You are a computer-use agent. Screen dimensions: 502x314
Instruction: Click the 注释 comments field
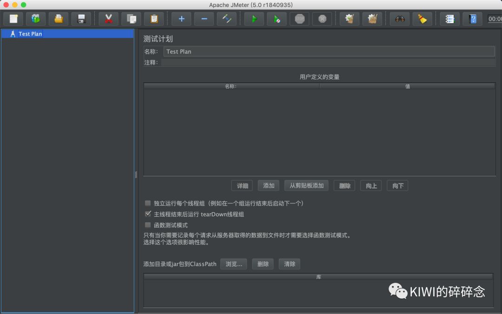click(x=328, y=62)
